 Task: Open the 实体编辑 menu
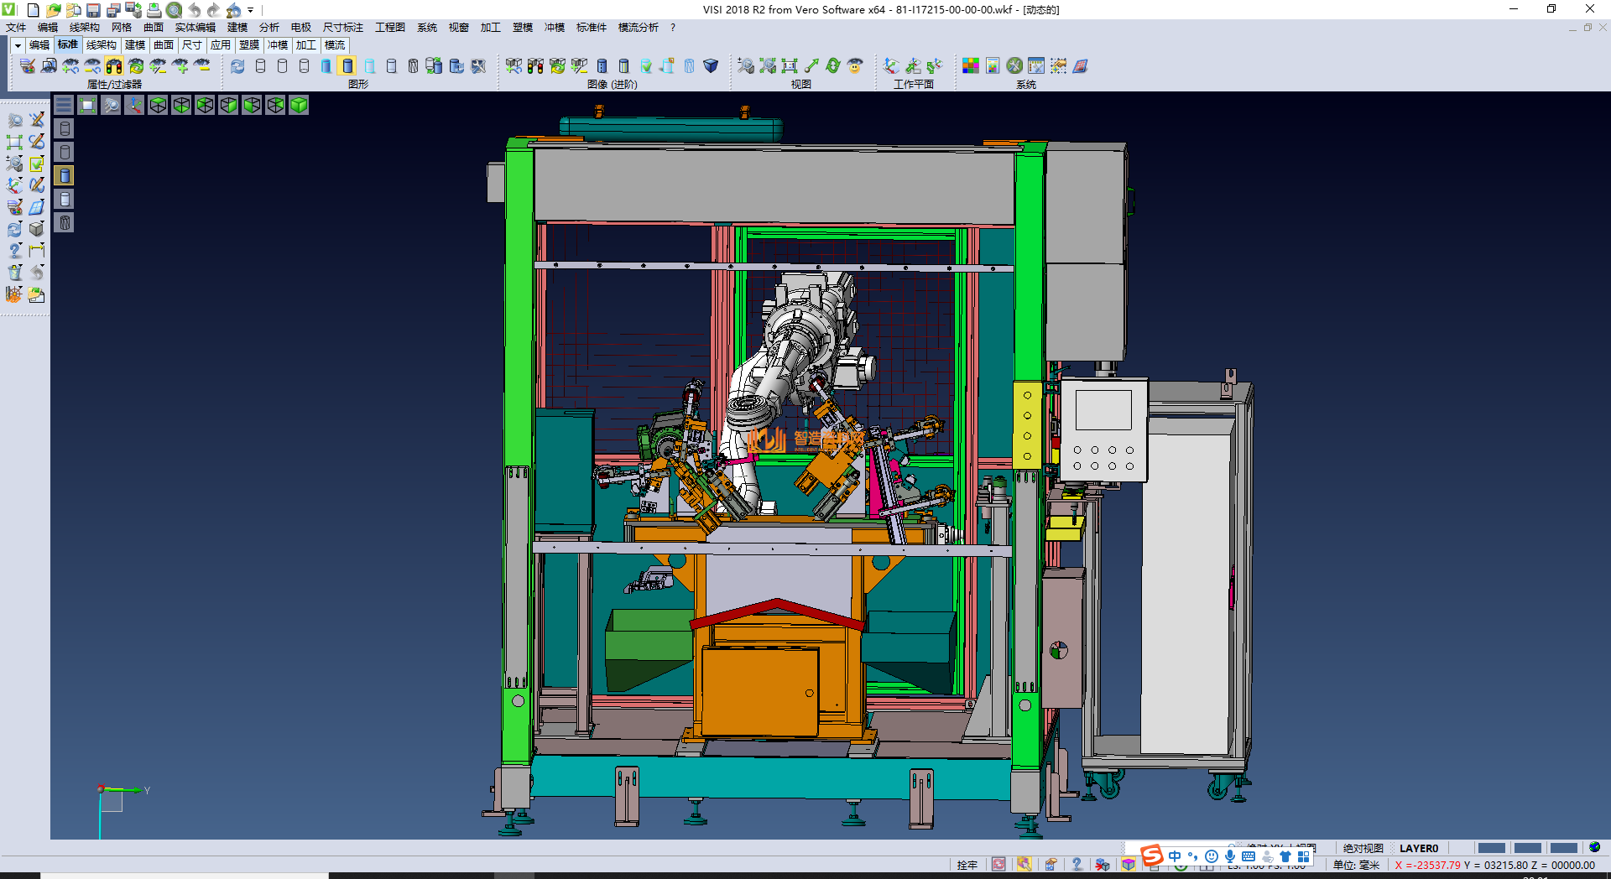point(195,28)
